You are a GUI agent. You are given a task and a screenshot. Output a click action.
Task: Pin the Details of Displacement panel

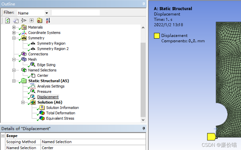coord(144,129)
